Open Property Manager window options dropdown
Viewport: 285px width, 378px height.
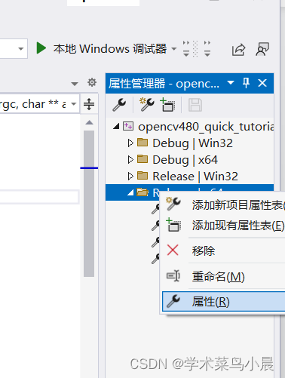click(x=231, y=82)
